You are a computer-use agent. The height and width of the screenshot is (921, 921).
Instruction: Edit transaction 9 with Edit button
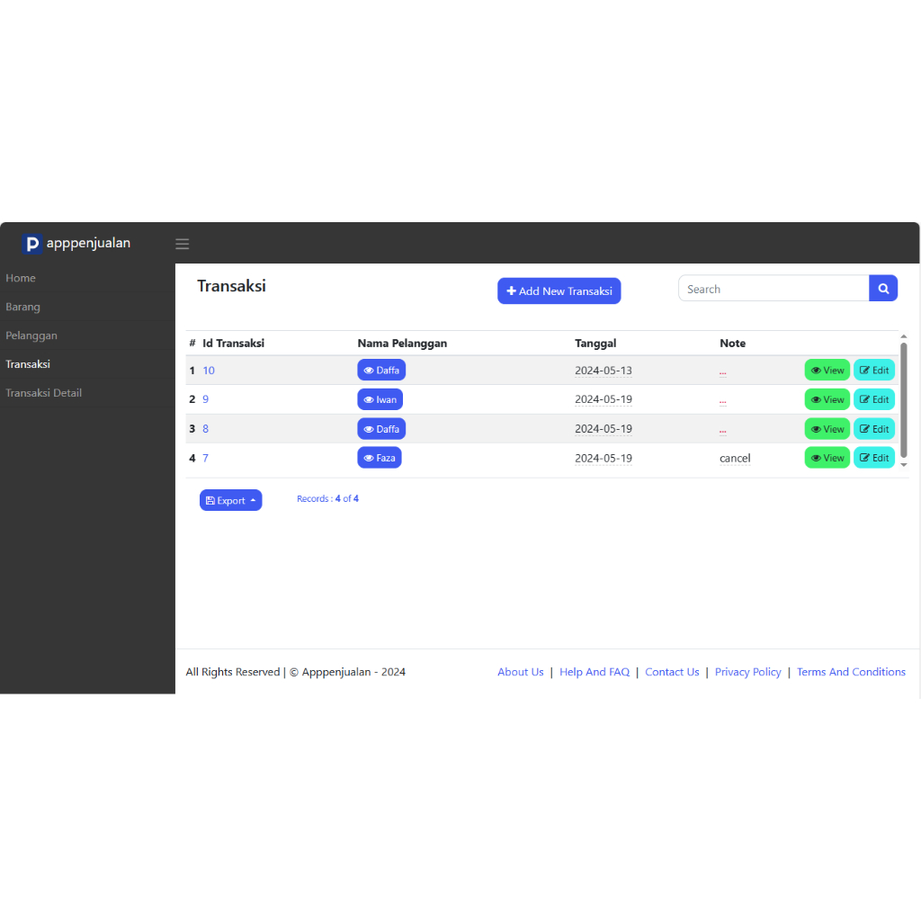pos(873,399)
